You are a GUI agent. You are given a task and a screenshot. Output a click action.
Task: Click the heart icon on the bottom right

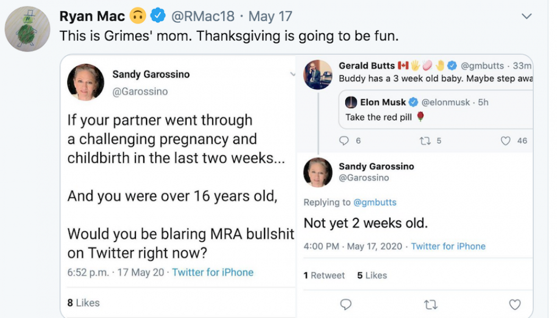coord(515,305)
